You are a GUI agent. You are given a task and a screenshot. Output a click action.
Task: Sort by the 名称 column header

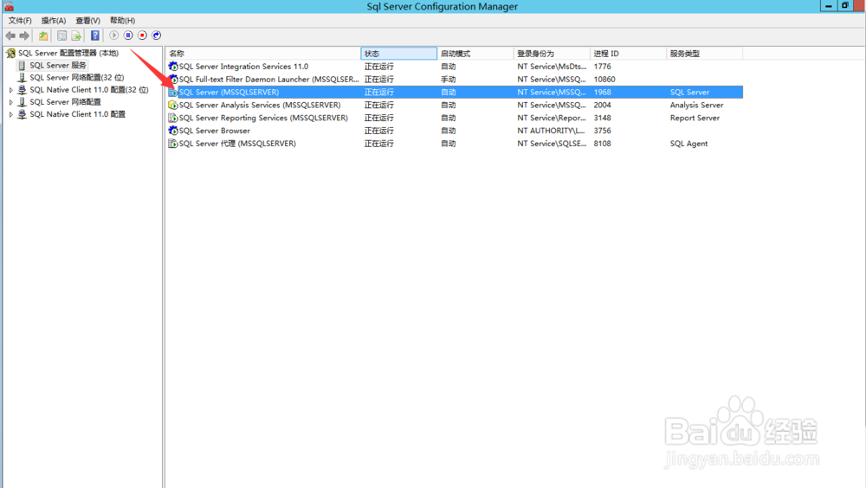263,54
